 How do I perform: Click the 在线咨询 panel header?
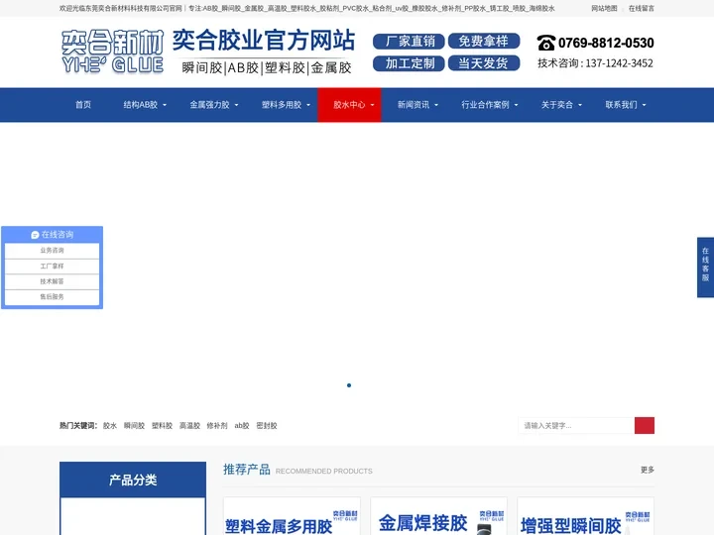coord(52,235)
